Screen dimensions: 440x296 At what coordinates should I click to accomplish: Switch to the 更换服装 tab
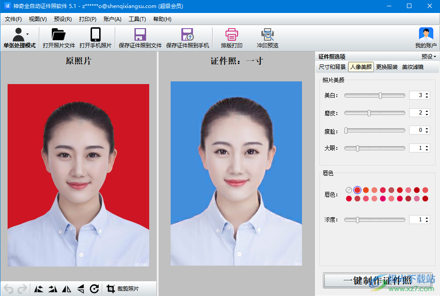386,67
